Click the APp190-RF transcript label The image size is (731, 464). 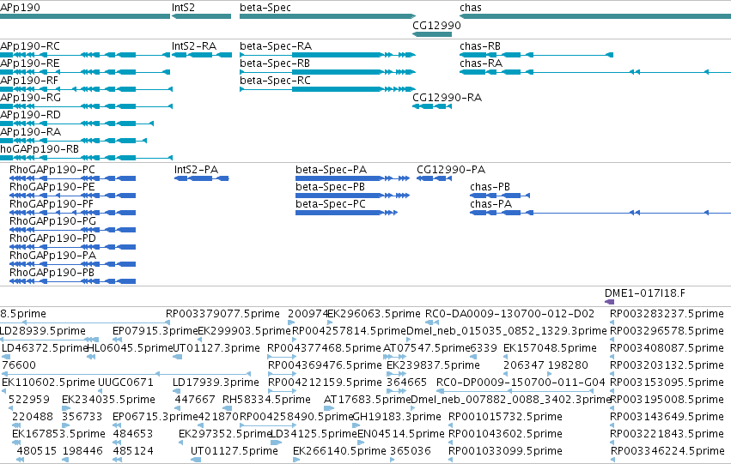tap(29, 81)
